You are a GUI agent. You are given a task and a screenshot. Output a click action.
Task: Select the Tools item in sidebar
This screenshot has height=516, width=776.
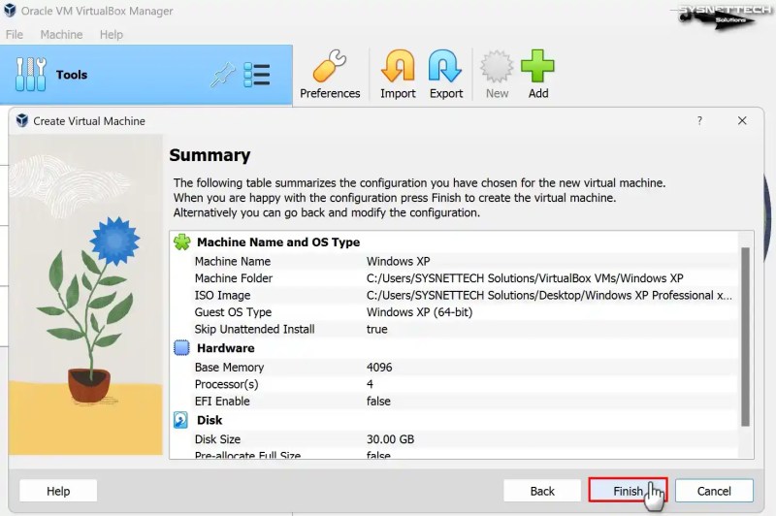coord(146,75)
